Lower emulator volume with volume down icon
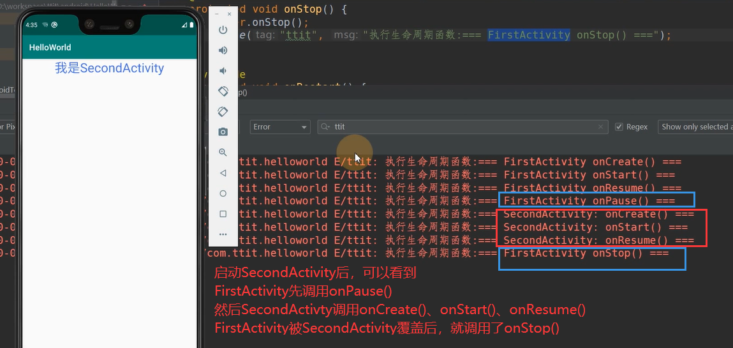This screenshot has width=733, height=348. click(x=223, y=71)
